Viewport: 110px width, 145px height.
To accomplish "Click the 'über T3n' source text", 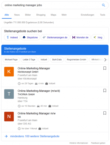I will pos(23,101).
